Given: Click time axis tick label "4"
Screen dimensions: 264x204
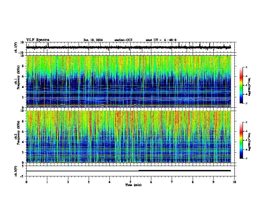Looking at the screenshot, I should 110,182.
